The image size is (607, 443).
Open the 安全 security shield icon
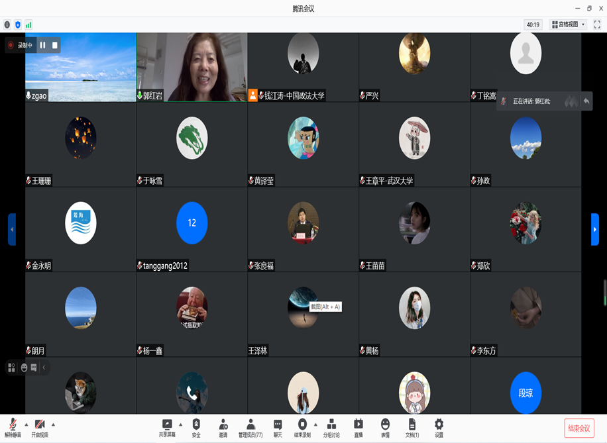196,427
